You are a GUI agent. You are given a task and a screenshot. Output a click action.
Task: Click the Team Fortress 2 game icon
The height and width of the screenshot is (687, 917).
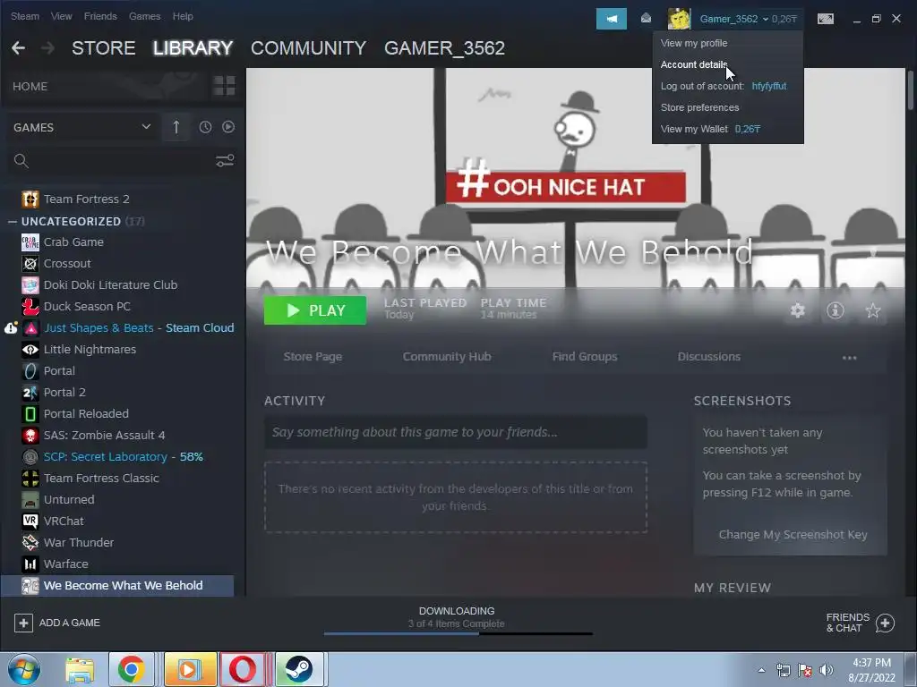click(x=30, y=199)
